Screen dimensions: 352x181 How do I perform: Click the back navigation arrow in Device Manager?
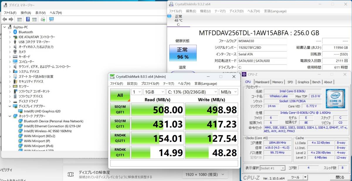[4, 19]
